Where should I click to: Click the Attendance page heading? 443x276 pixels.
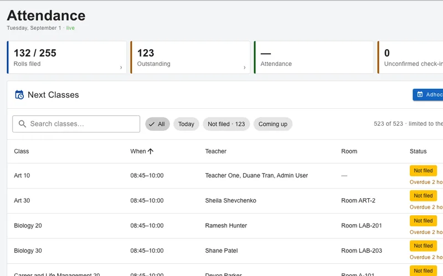click(46, 15)
